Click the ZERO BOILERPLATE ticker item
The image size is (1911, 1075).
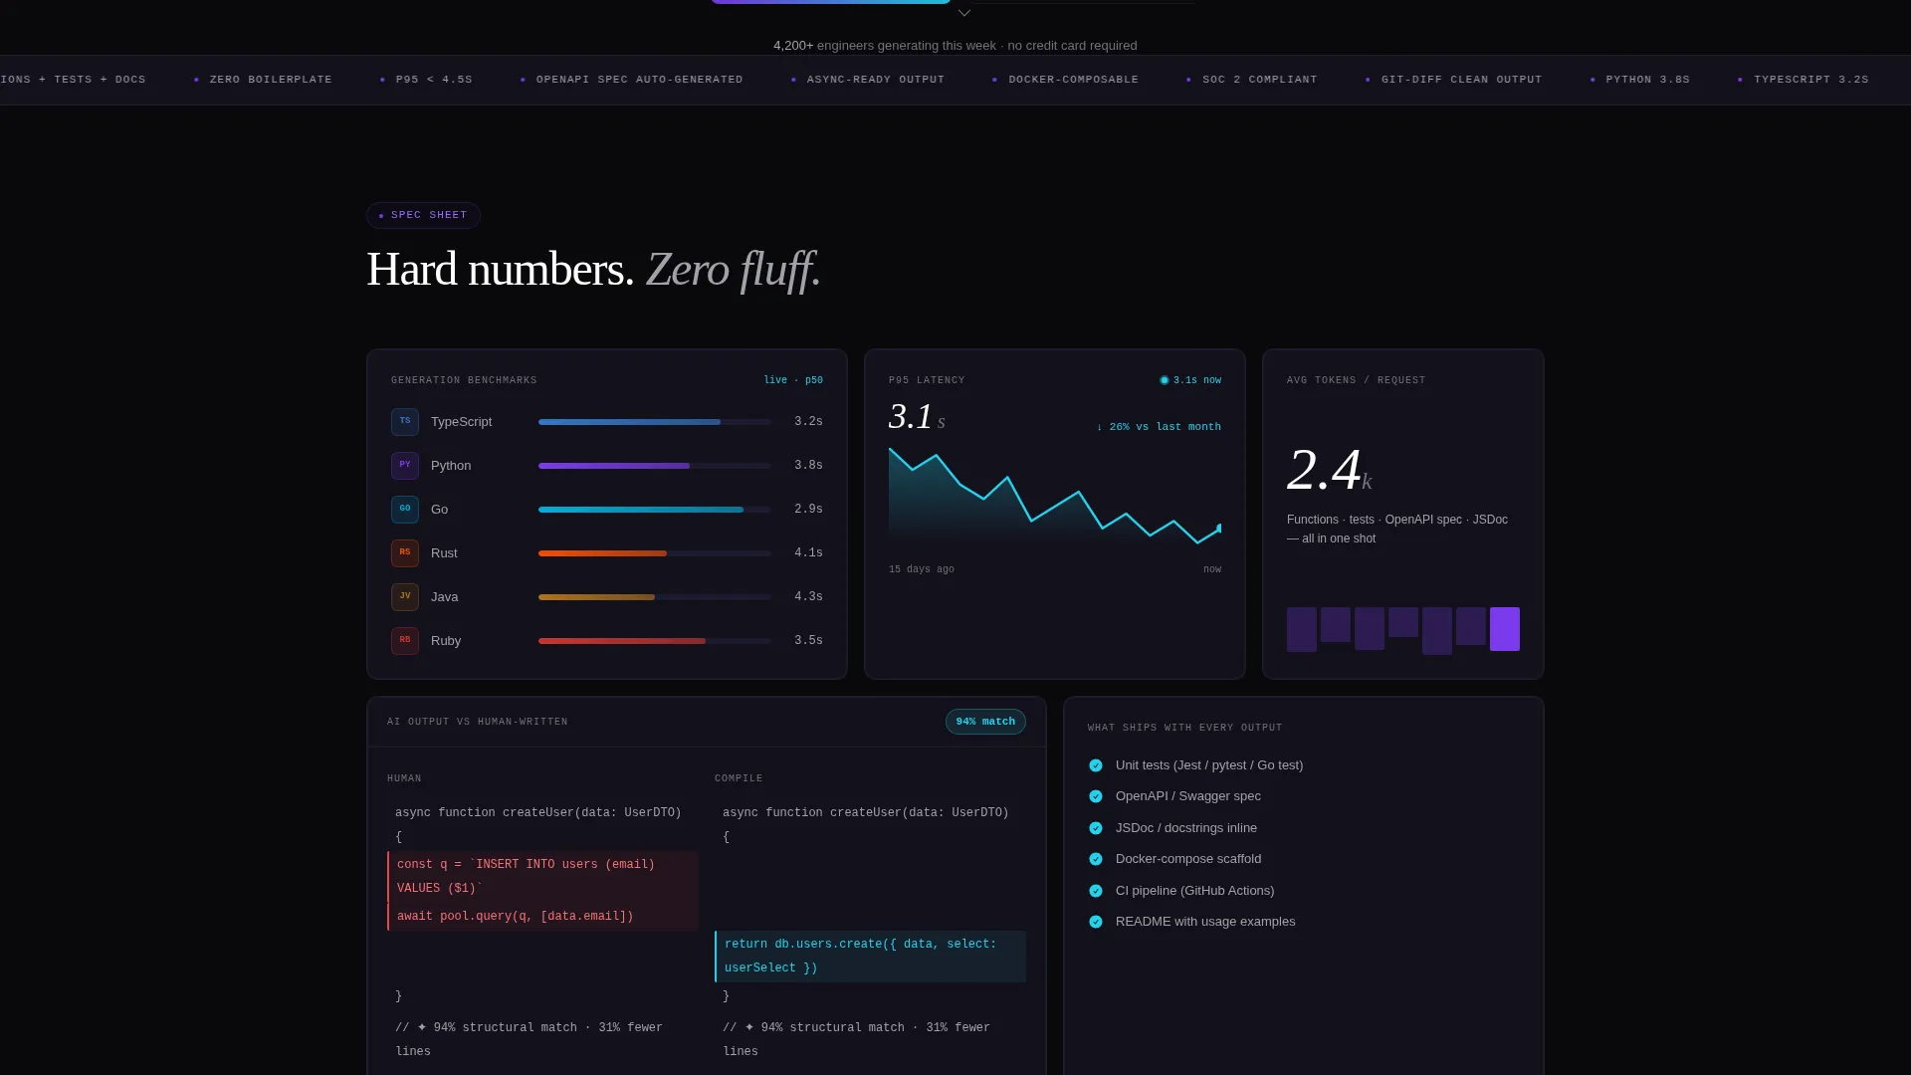(264, 80)
